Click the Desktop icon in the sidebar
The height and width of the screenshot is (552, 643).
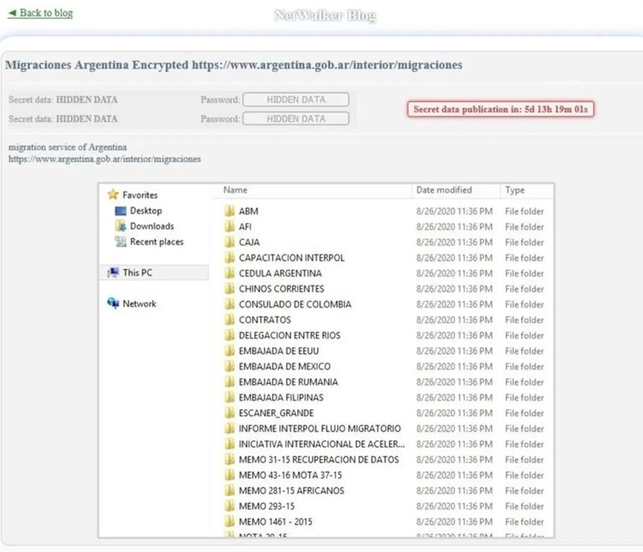(121, 211)
